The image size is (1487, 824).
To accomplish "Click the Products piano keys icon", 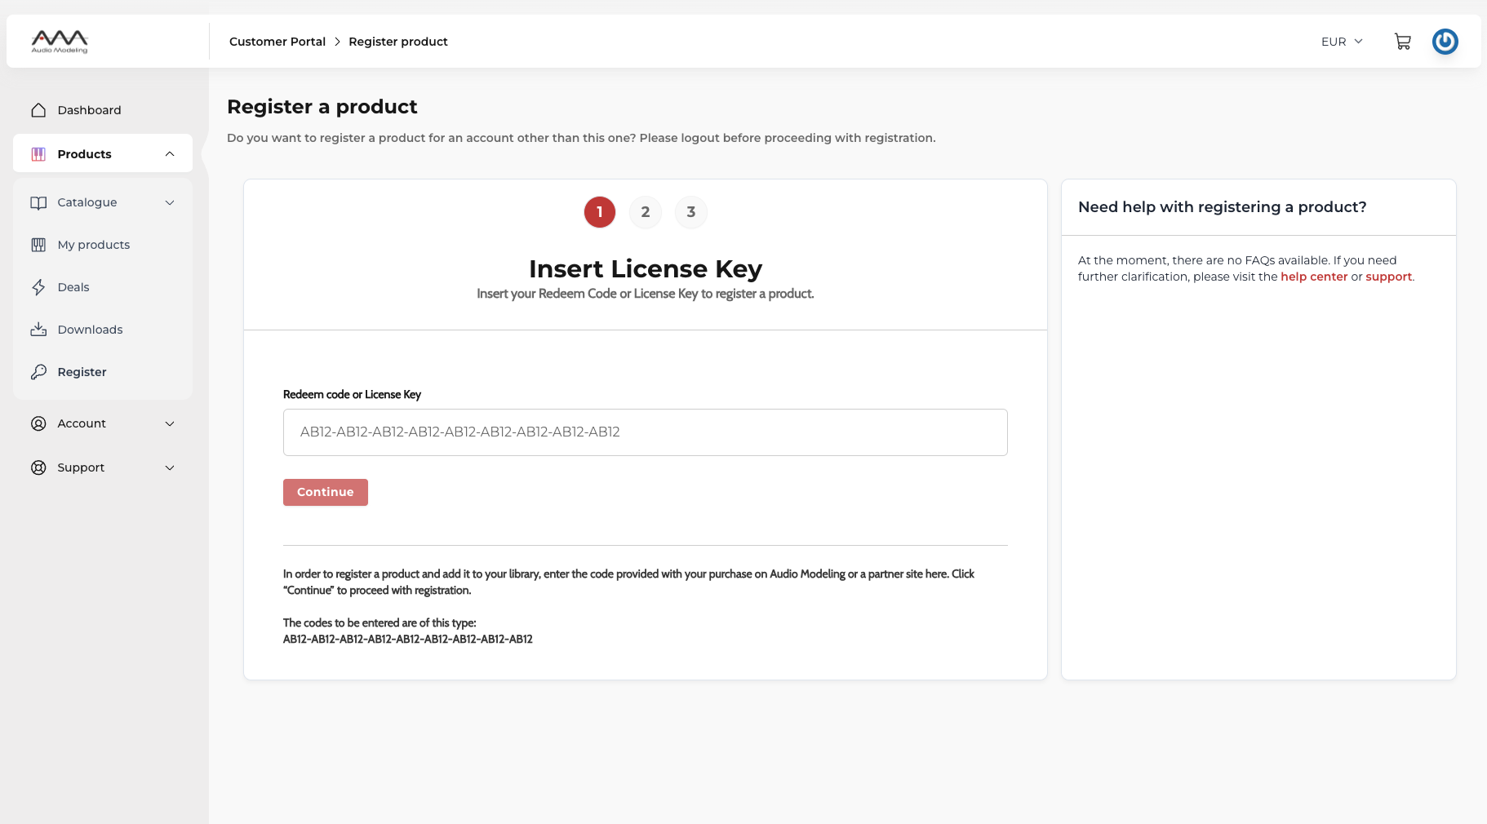I will pos(38,154).
